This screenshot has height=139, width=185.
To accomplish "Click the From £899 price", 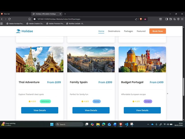I will pyautogui.click(x=105, y=82).
